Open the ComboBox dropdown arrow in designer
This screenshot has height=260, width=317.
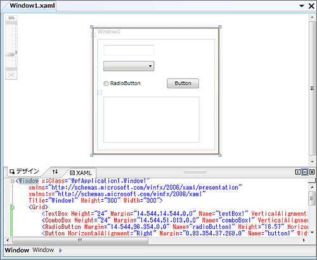click(x=150, y=66)
